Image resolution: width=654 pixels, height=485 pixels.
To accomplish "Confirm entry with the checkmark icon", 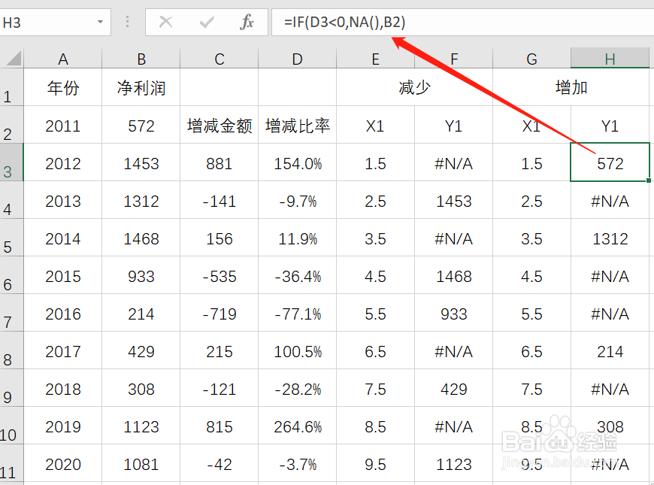I will [x=207, y=22].
